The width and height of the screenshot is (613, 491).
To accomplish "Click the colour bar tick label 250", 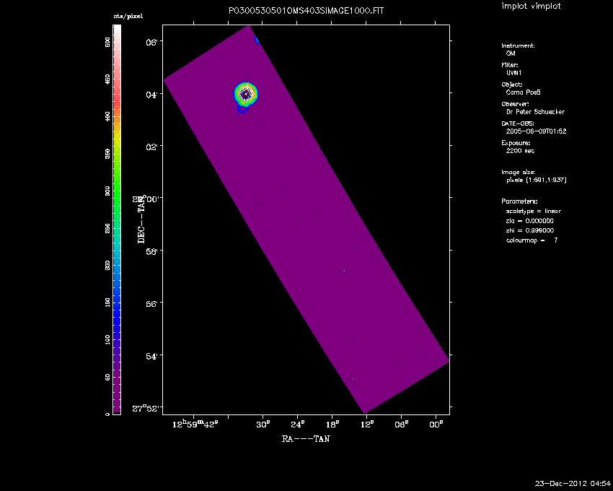I will pos(107,228).
